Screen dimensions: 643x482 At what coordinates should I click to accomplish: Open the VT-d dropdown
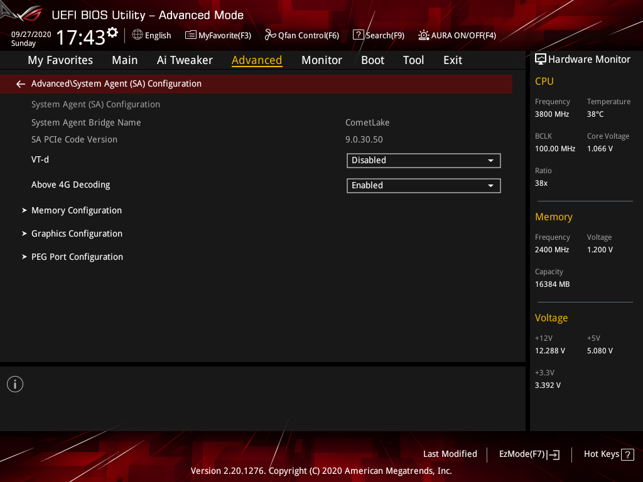click(x=424, y=160)
